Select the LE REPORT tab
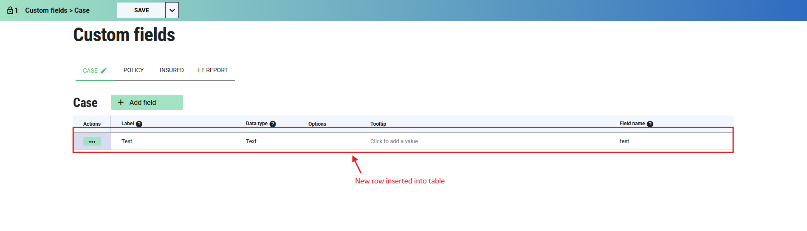This screenshot has height=231, width=807. (x=213, y=70)
